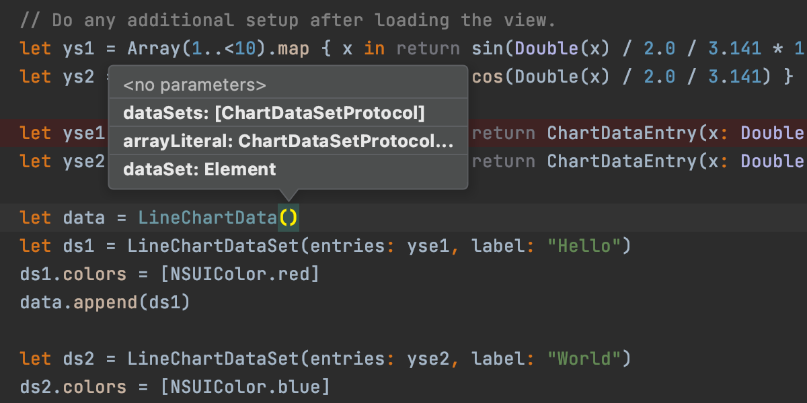Click the "World" string literal

point(584,359)
